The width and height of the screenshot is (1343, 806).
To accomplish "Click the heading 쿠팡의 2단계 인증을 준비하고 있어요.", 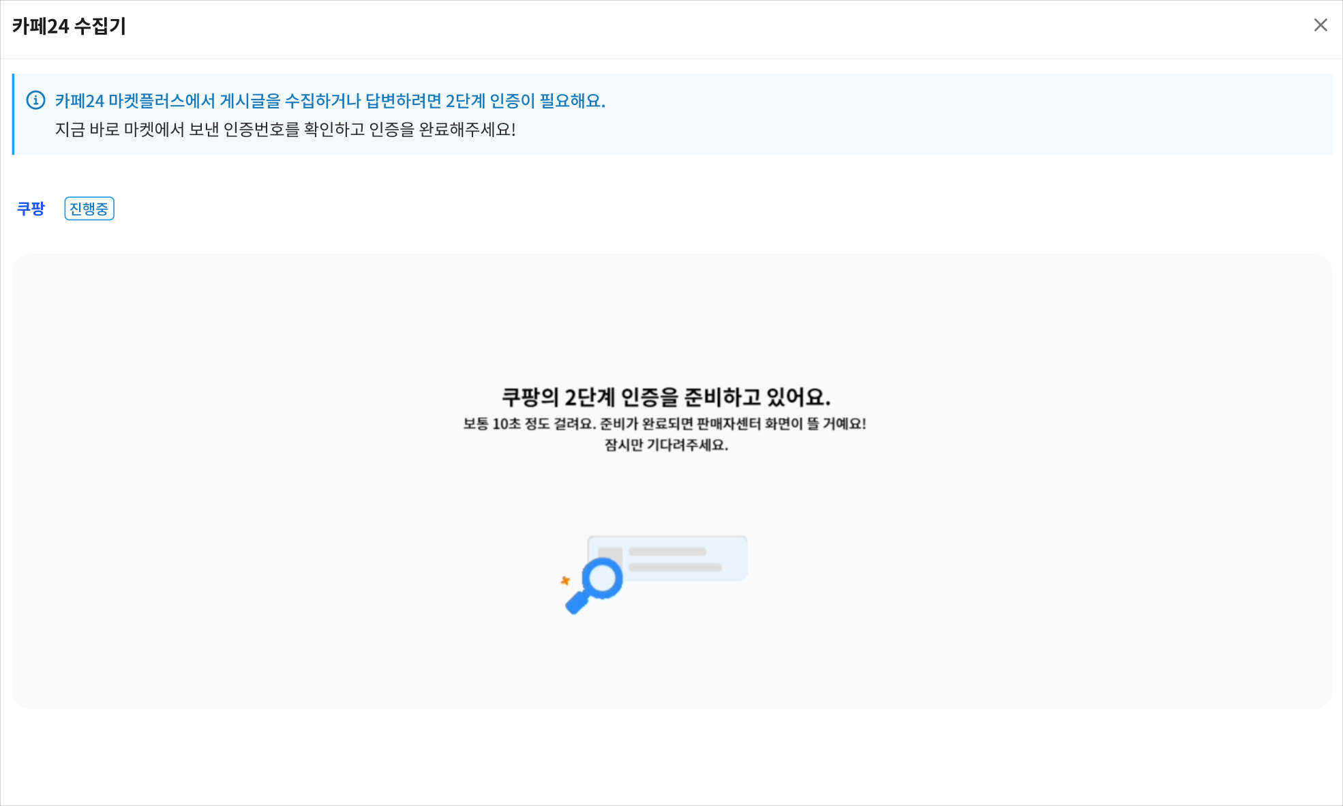I will pos(666,397).
